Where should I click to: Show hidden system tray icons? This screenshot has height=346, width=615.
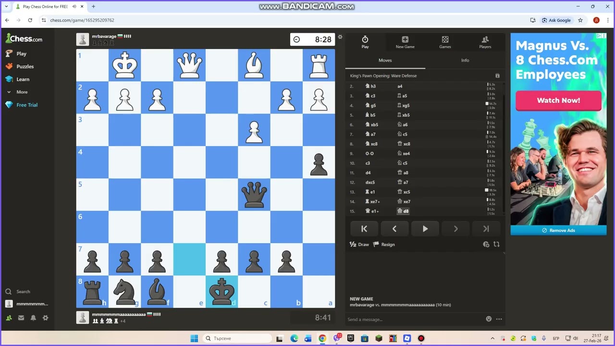[x=492, y=338]
